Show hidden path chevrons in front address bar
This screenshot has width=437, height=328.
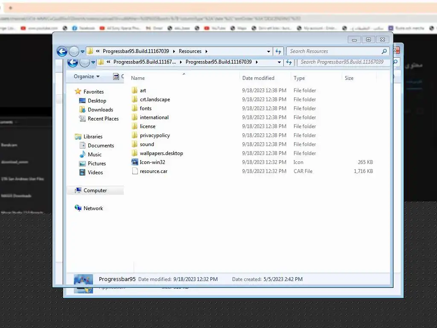(98, 51)
